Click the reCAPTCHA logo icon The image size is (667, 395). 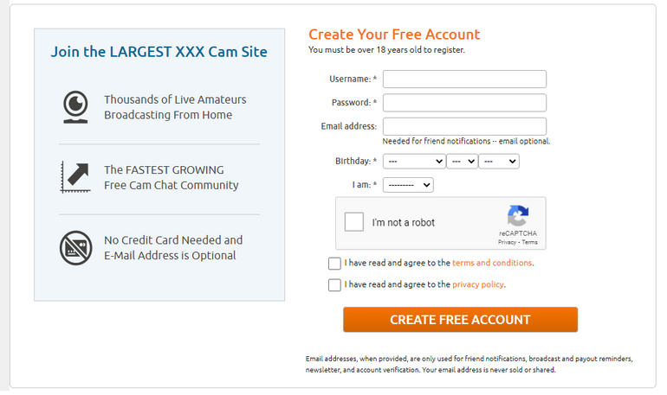click(518, 215)
